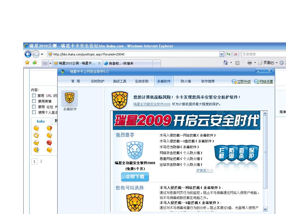Expand the address bar history dropdown
286x214 pixels.
[x=221, y=54]
